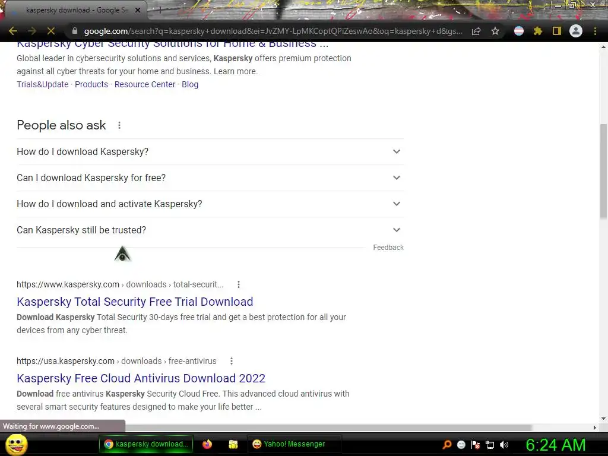Open the yellow folder taskbar icon
This screenshot has height=456, width=608.
(x=233, y=444)
